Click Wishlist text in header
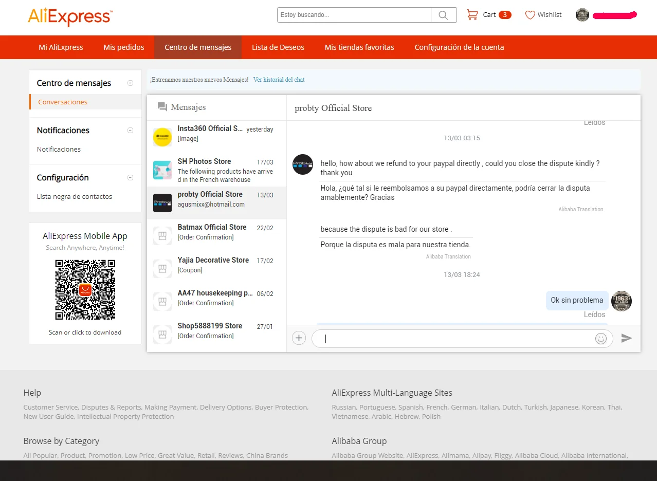Viewport: 657px width, 481px height. coord(550,15)
